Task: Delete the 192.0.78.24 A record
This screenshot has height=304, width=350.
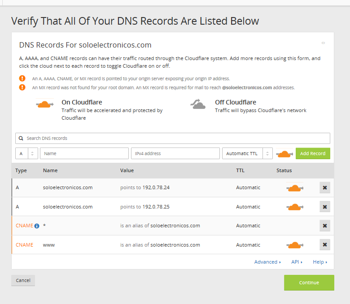Action: (325, 187)
